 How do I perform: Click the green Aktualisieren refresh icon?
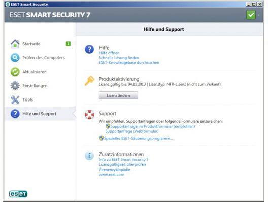pyautogui.click(x=15, y=72)
